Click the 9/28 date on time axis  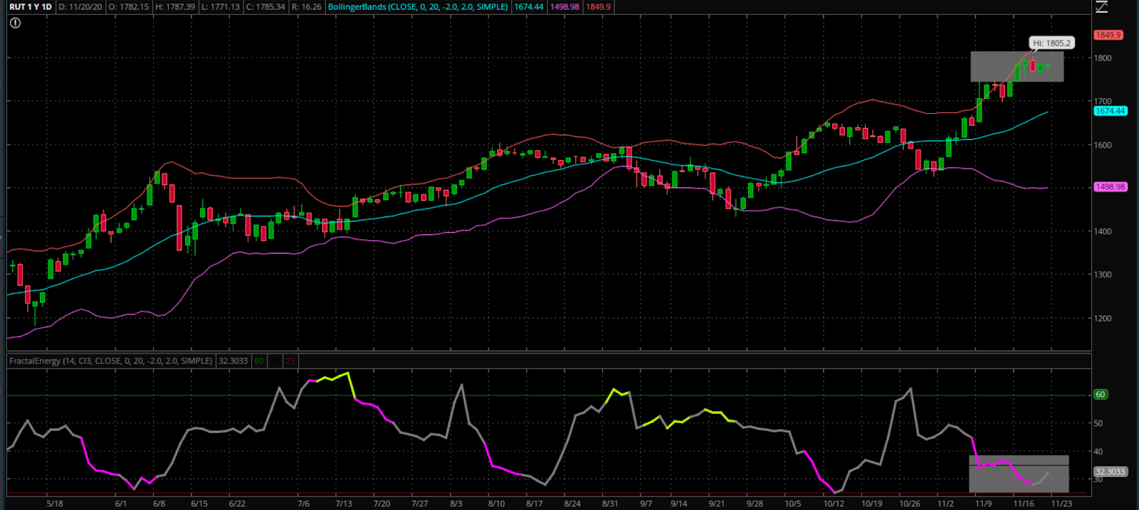[x=755, y=504]
